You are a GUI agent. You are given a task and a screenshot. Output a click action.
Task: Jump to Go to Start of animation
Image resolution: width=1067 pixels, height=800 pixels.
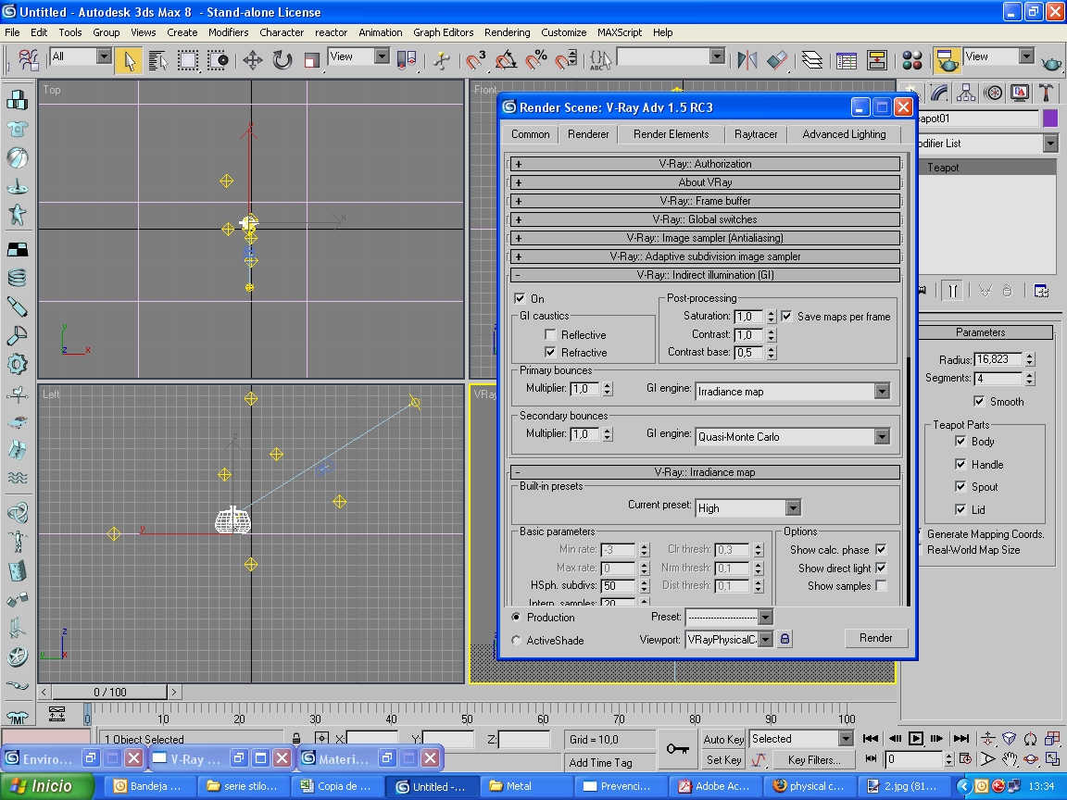click(871, 739)
